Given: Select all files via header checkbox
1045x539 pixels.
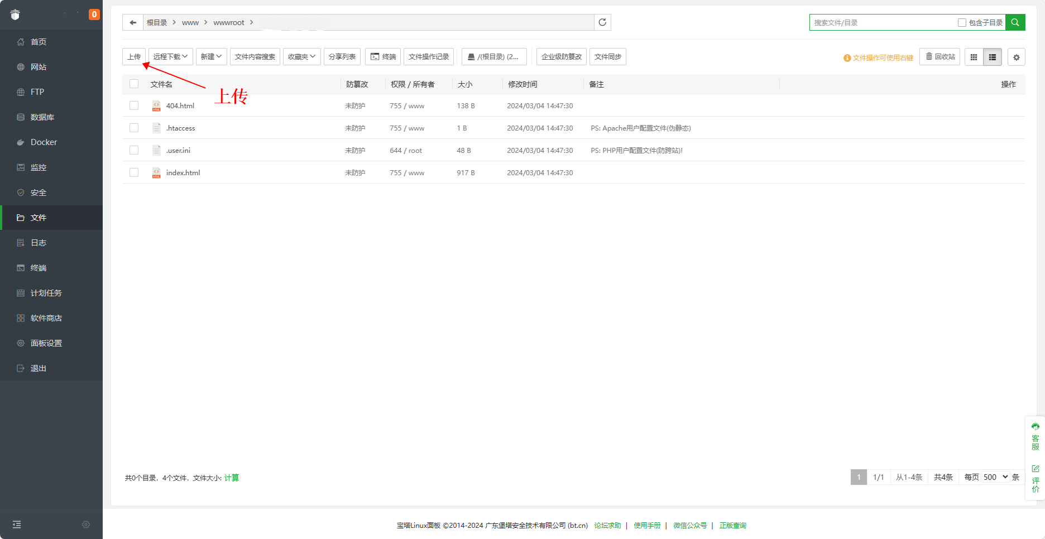Looking at the screenshot, I should 134,84.
